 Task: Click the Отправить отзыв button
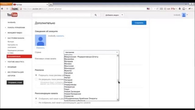click(x=15, y=82)
